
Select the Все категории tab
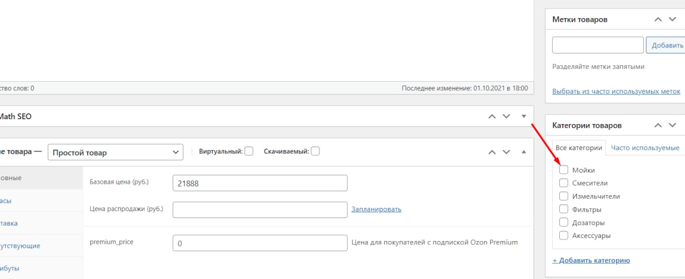(x=579, y=148)
